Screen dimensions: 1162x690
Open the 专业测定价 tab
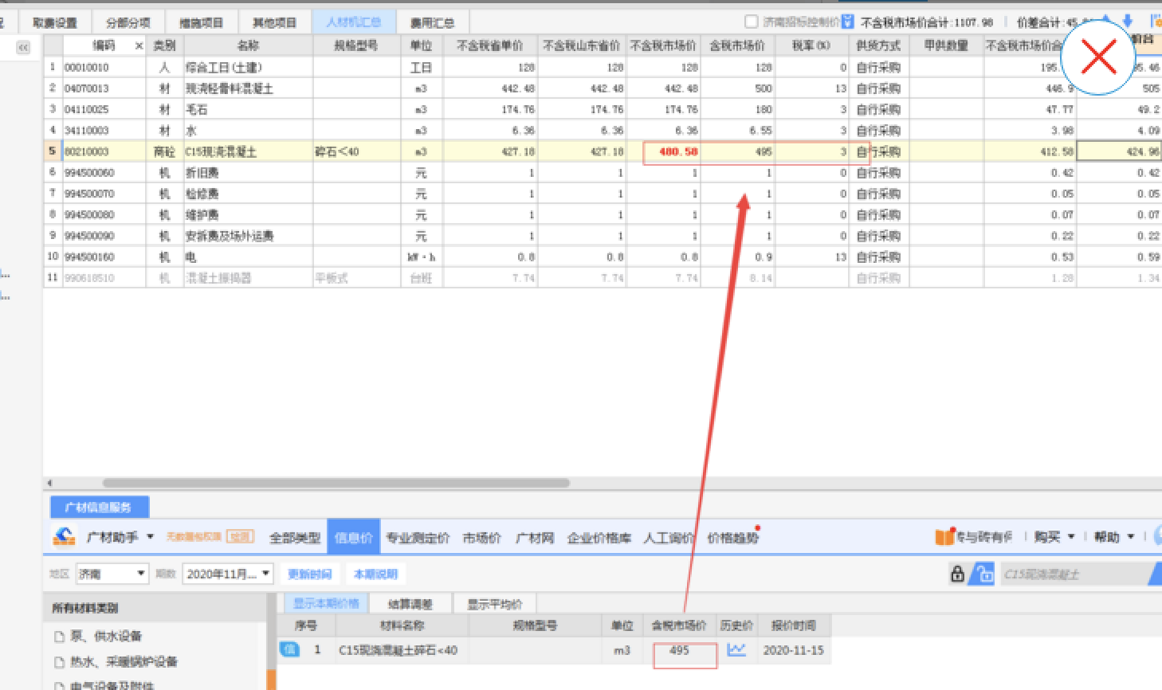point(418,538)
